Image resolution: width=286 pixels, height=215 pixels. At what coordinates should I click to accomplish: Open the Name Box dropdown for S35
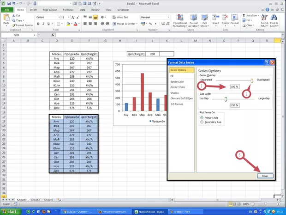pos(35,35)
